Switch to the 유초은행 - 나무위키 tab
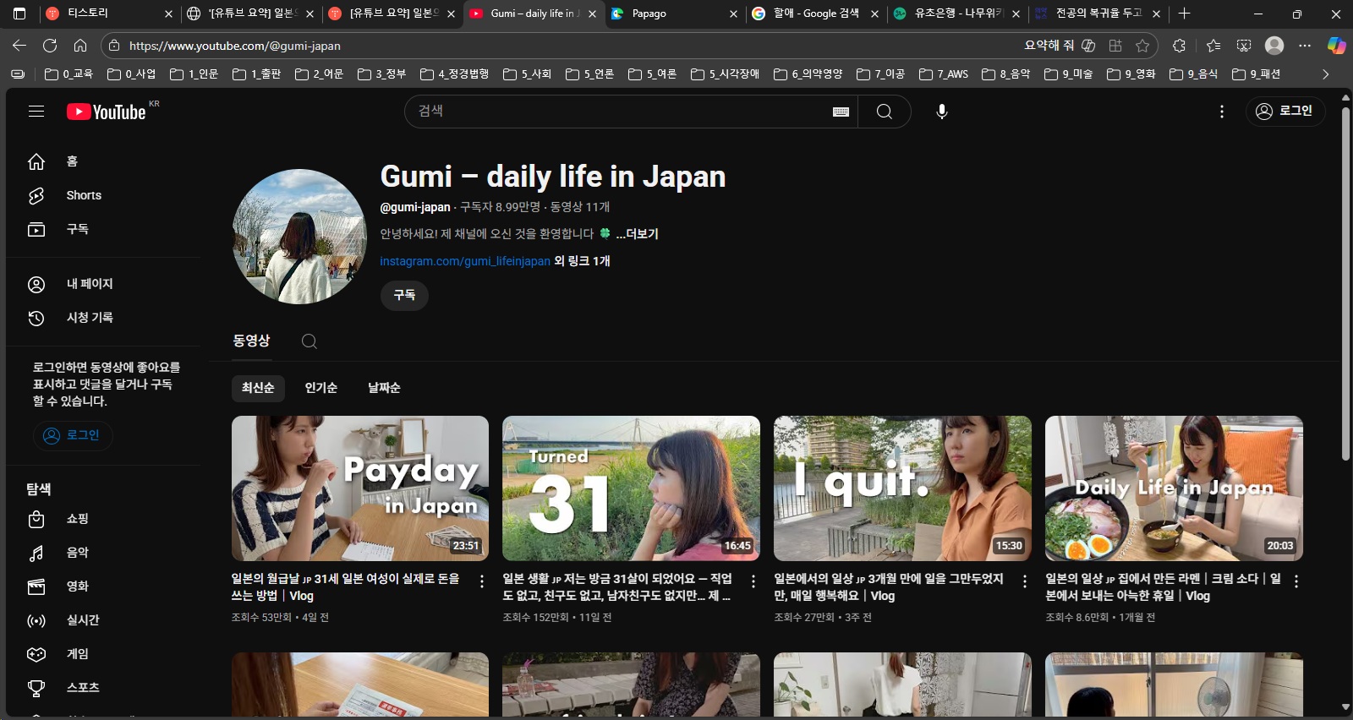 956,14
